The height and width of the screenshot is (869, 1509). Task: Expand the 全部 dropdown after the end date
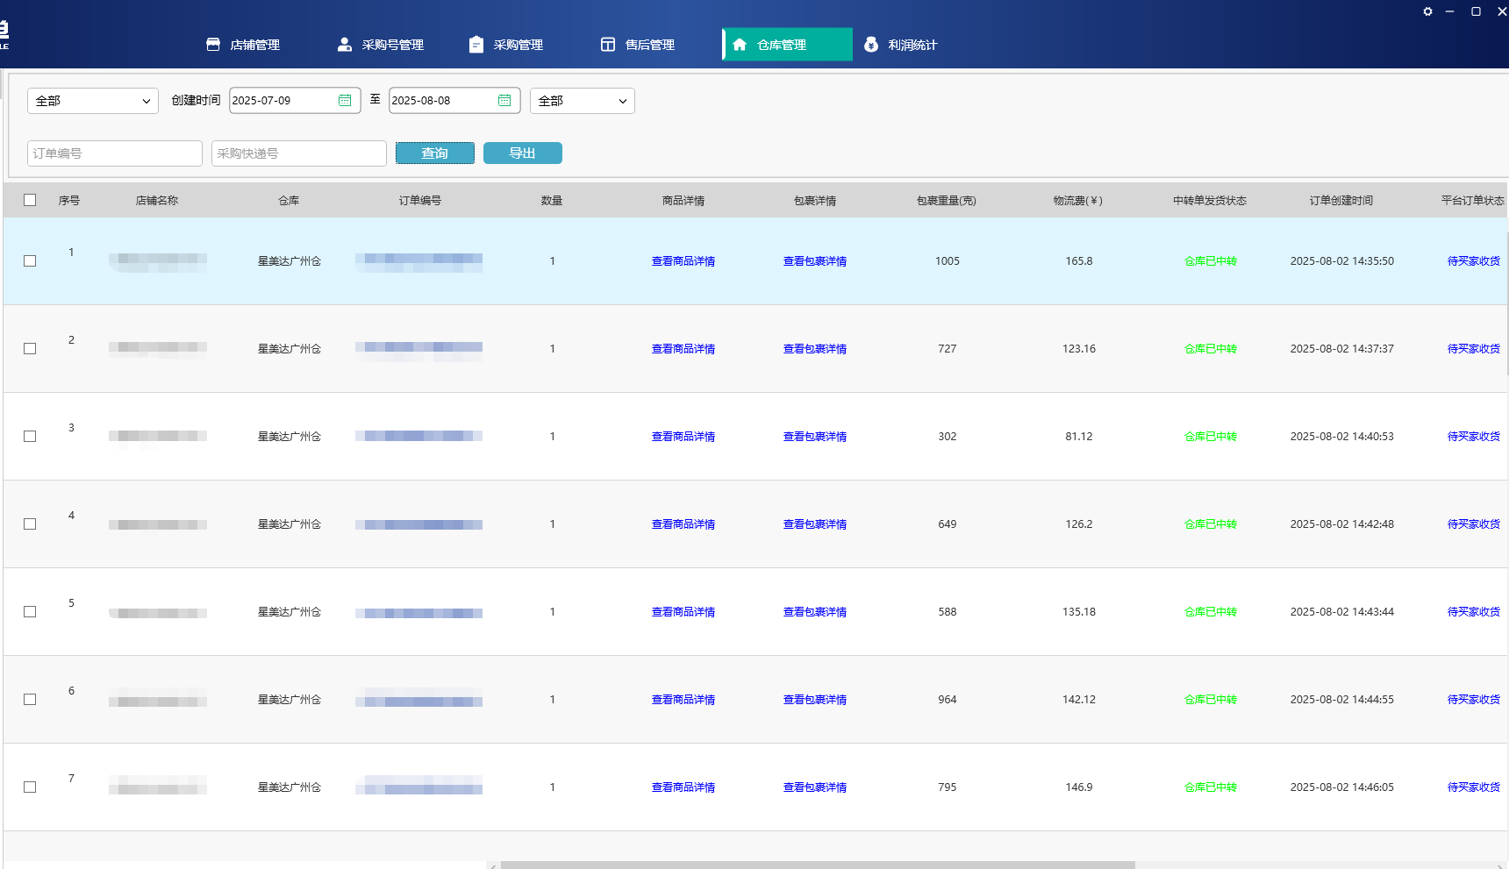point(582,101)
